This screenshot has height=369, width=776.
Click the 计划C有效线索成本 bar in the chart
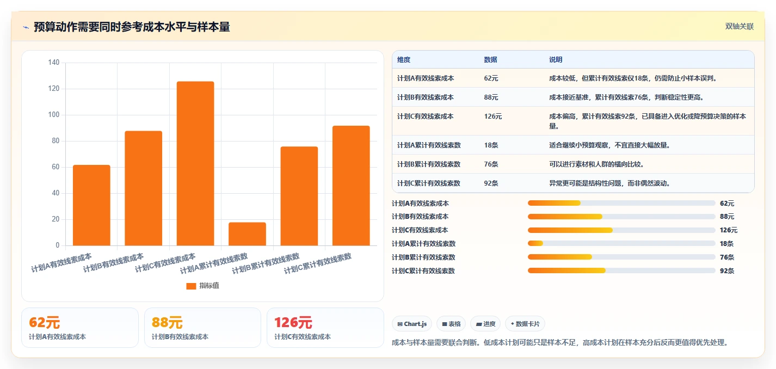tap(195, 163)
